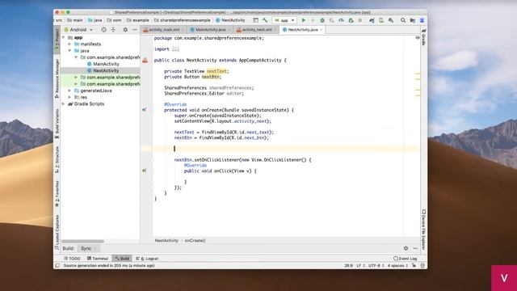Open the app run configuration dropdown
The image size is (517, 291).
pyautogui.click(x=284, y=20)
